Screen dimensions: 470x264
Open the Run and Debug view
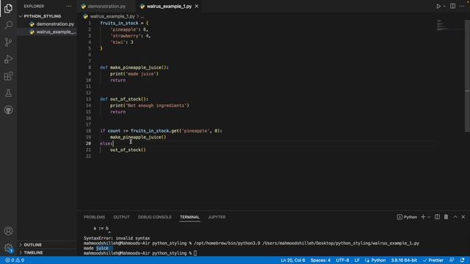pyautogui.click(x=8, y=59)
